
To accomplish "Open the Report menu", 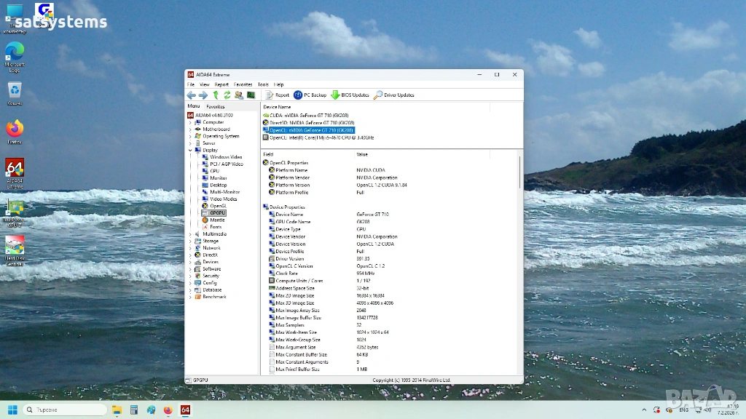I will pyautogui.click(x=221, y=84).
